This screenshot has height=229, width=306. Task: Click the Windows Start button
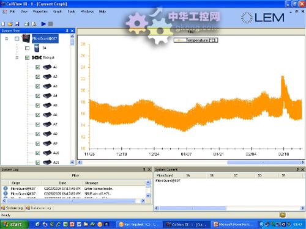click(x=13, y=224)
